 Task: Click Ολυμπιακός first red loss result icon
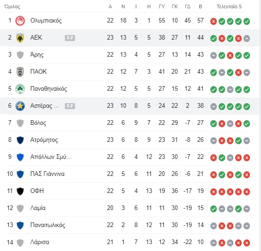pos(214,22)
